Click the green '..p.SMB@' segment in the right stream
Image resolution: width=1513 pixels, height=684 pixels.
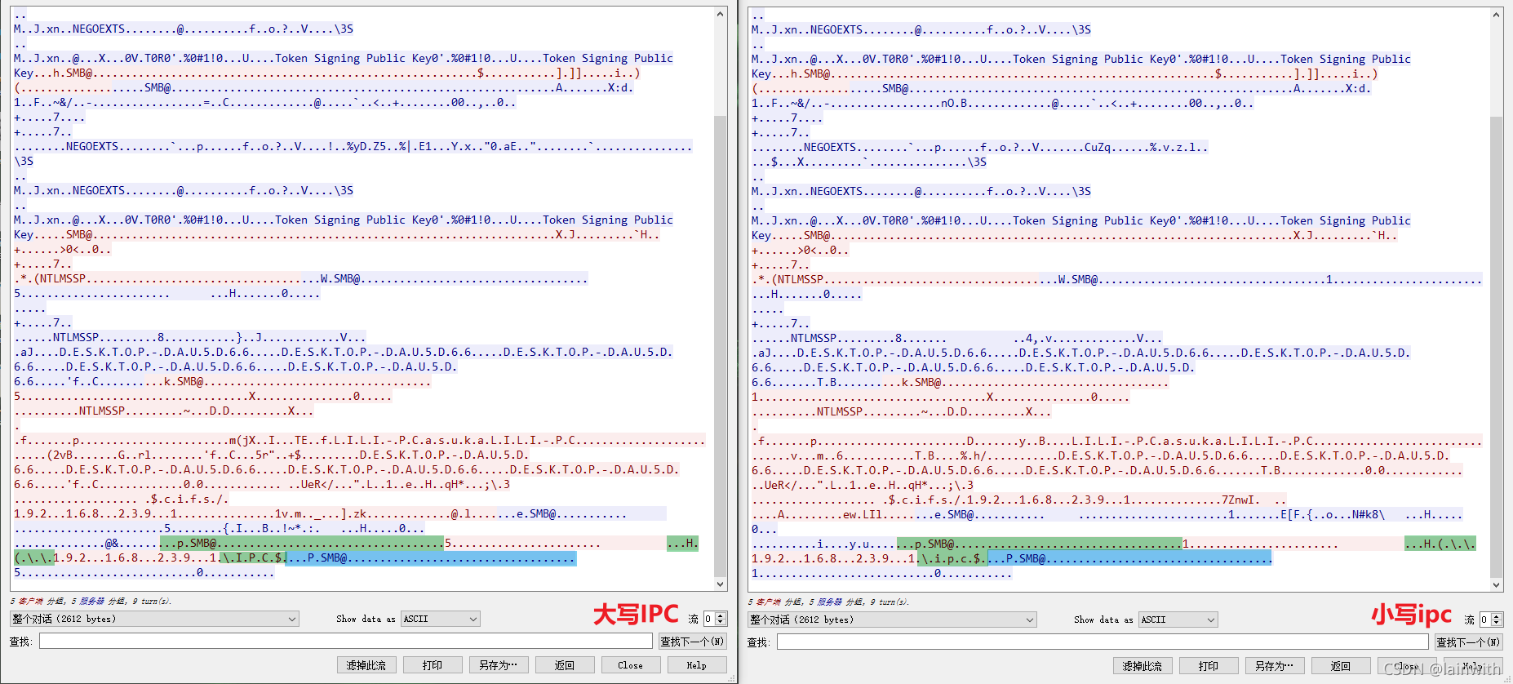click(x=1040, y=544)
